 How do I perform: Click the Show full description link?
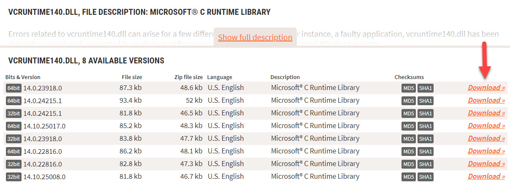click(x=255, y=37)
